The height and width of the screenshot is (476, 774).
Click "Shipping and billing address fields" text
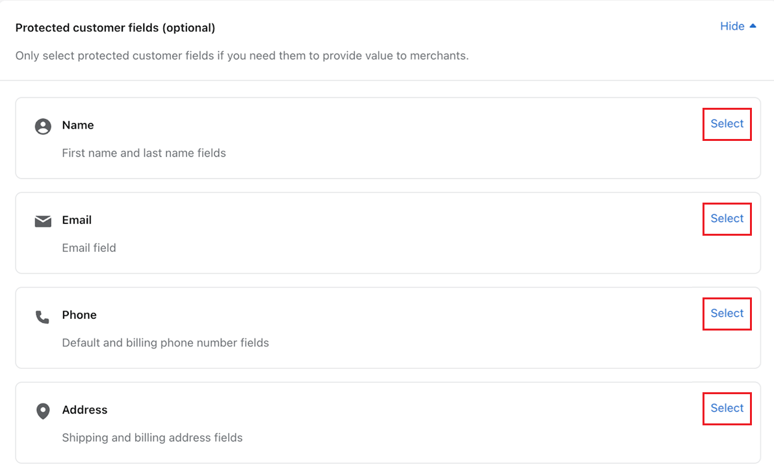point(152,438)
